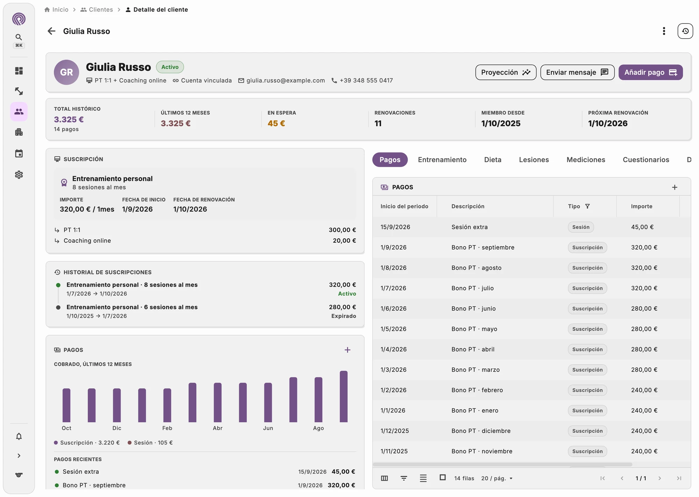Open the dumbbell workouts icon in sidebar
The height and width of the screenshot is (497, 699).
(19, 91)
